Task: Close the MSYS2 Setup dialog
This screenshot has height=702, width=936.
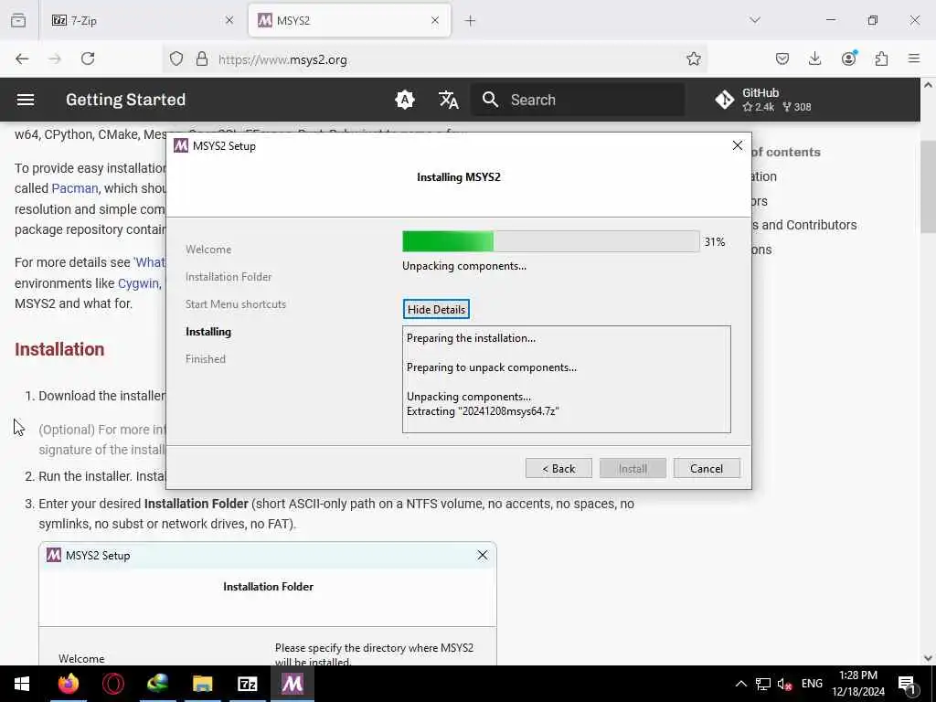Action: tap(738, 145)
